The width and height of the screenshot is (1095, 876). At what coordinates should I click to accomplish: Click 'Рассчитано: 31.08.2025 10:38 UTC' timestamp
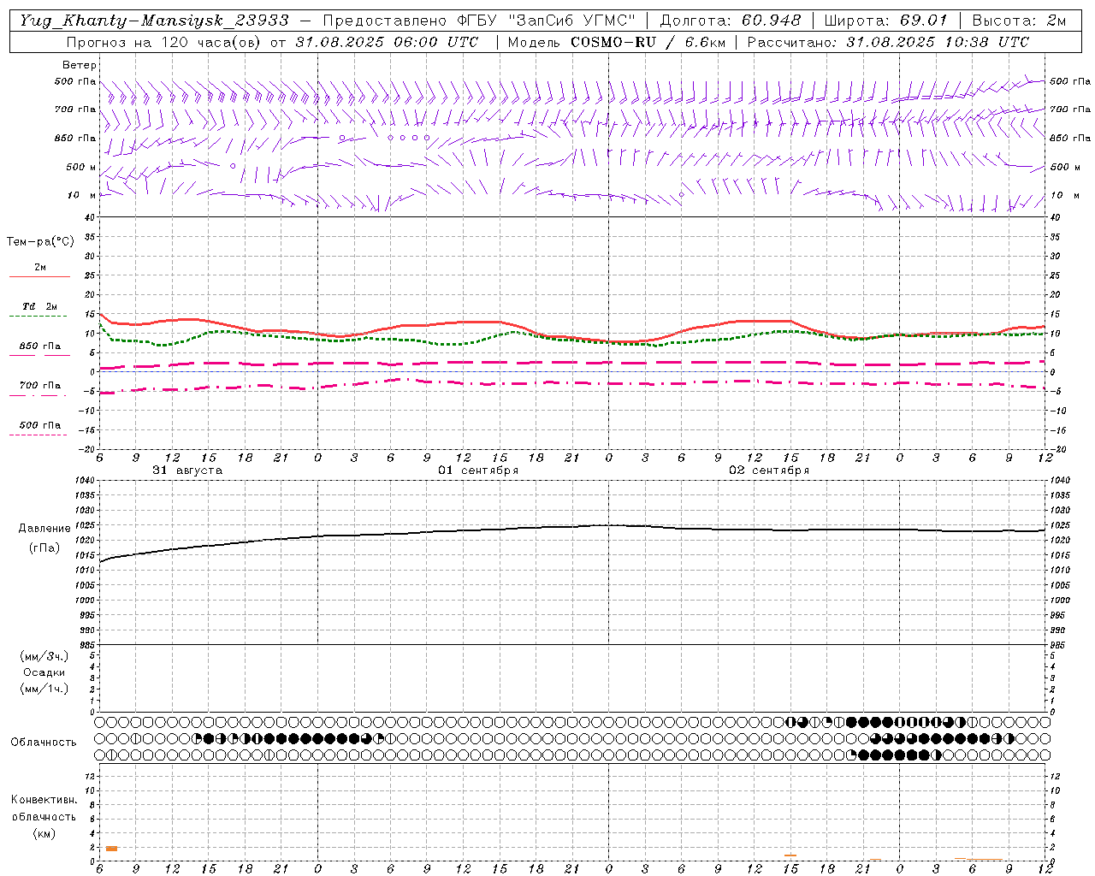(888, 42)
